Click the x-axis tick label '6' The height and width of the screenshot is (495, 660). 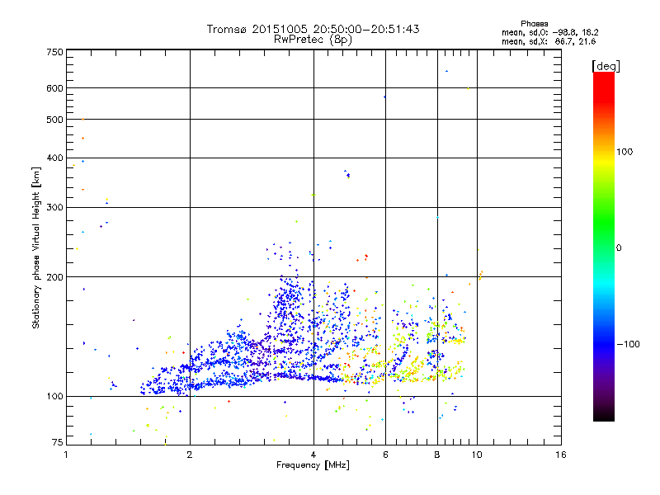pyautogui.click(x=385, y=455)
